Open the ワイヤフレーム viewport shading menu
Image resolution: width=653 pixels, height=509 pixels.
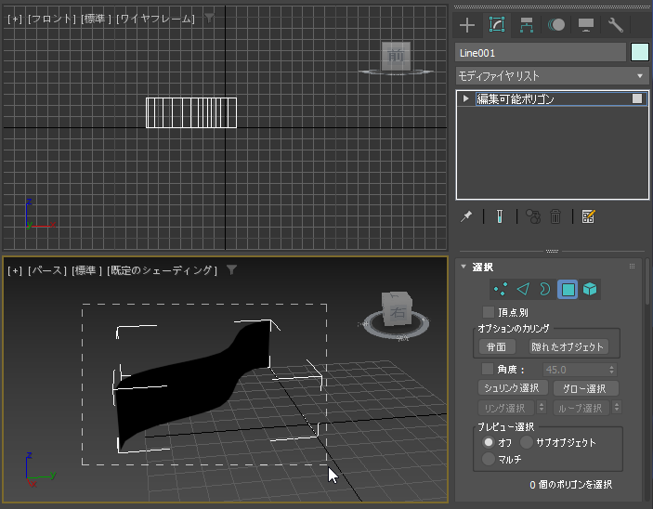click(155, 19)
